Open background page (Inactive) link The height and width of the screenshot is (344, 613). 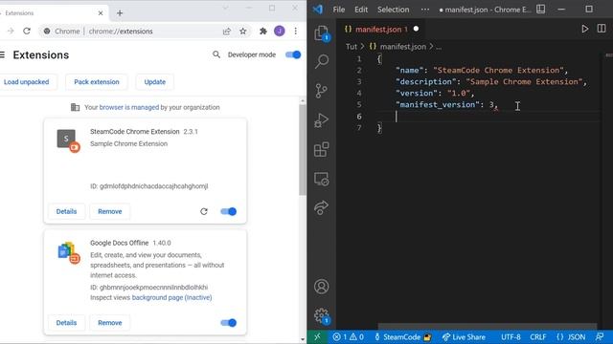[x=171, y=297]
